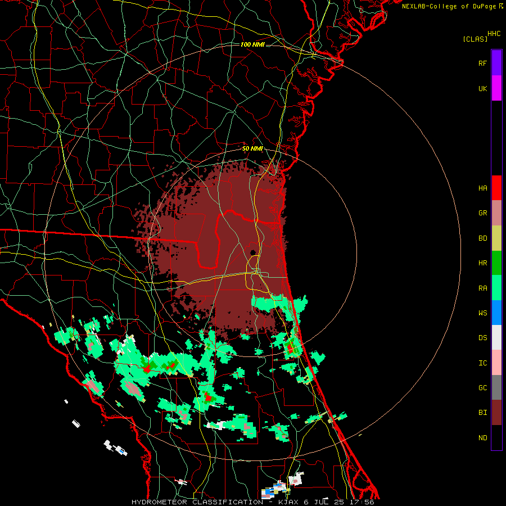The height and width of the screenshot is (506, 506).
Task: Click the BI legend label
Action: tap(482, 413)
